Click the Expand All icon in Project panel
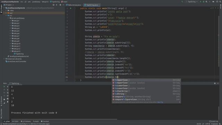This screenshot has height=125, width=222. (x=57, y=5)
